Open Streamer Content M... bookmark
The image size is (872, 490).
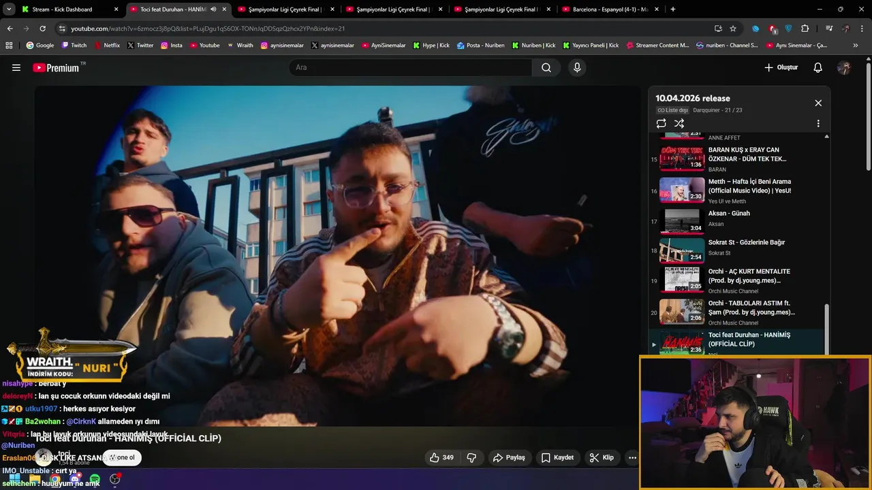coord(657,46)
